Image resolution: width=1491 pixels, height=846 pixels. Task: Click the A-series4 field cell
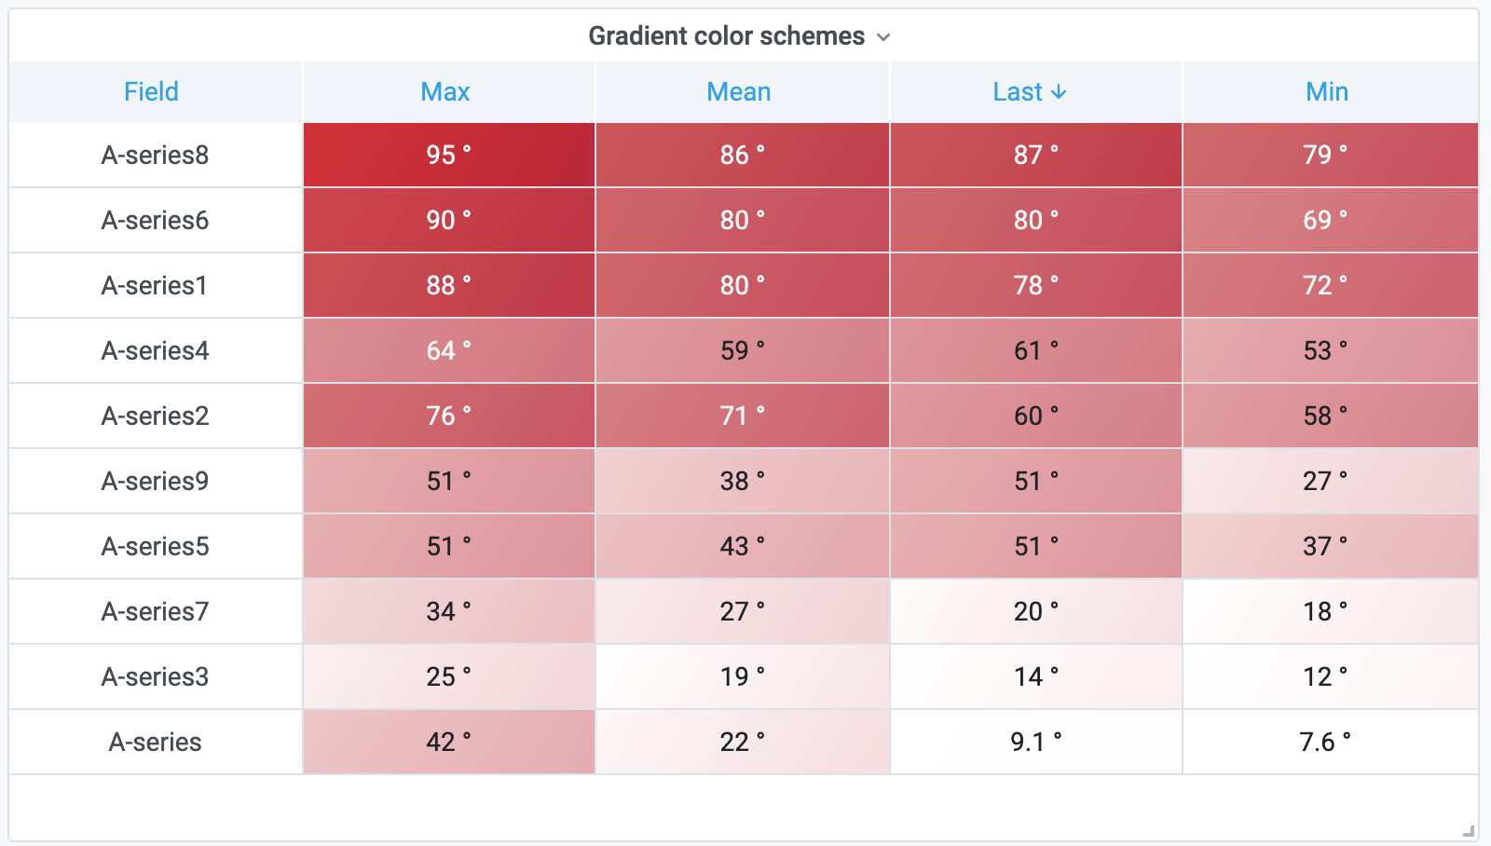[x=155, y=350]
